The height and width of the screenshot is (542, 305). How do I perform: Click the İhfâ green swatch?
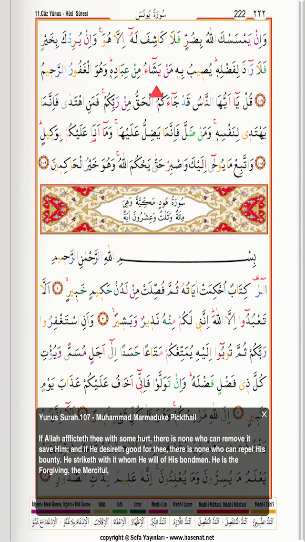[x=120, y=511]
